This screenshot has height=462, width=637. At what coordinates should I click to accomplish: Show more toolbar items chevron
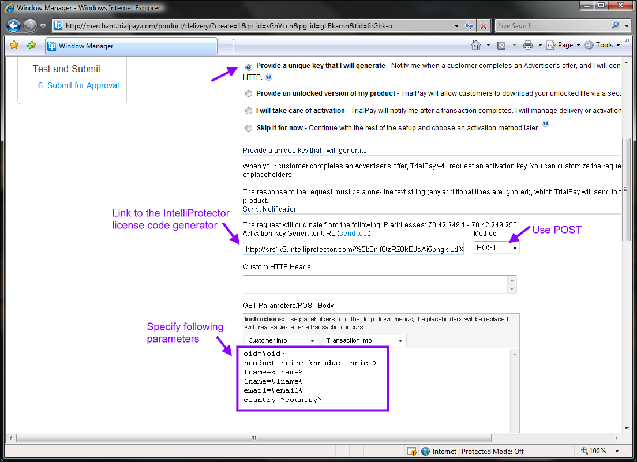628,40
